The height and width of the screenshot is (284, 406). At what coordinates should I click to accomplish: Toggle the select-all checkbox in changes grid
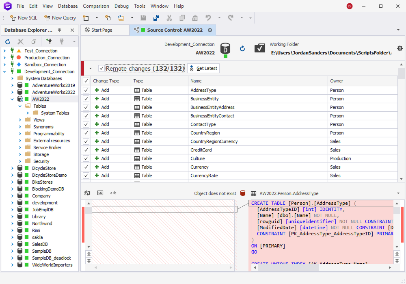86,81
